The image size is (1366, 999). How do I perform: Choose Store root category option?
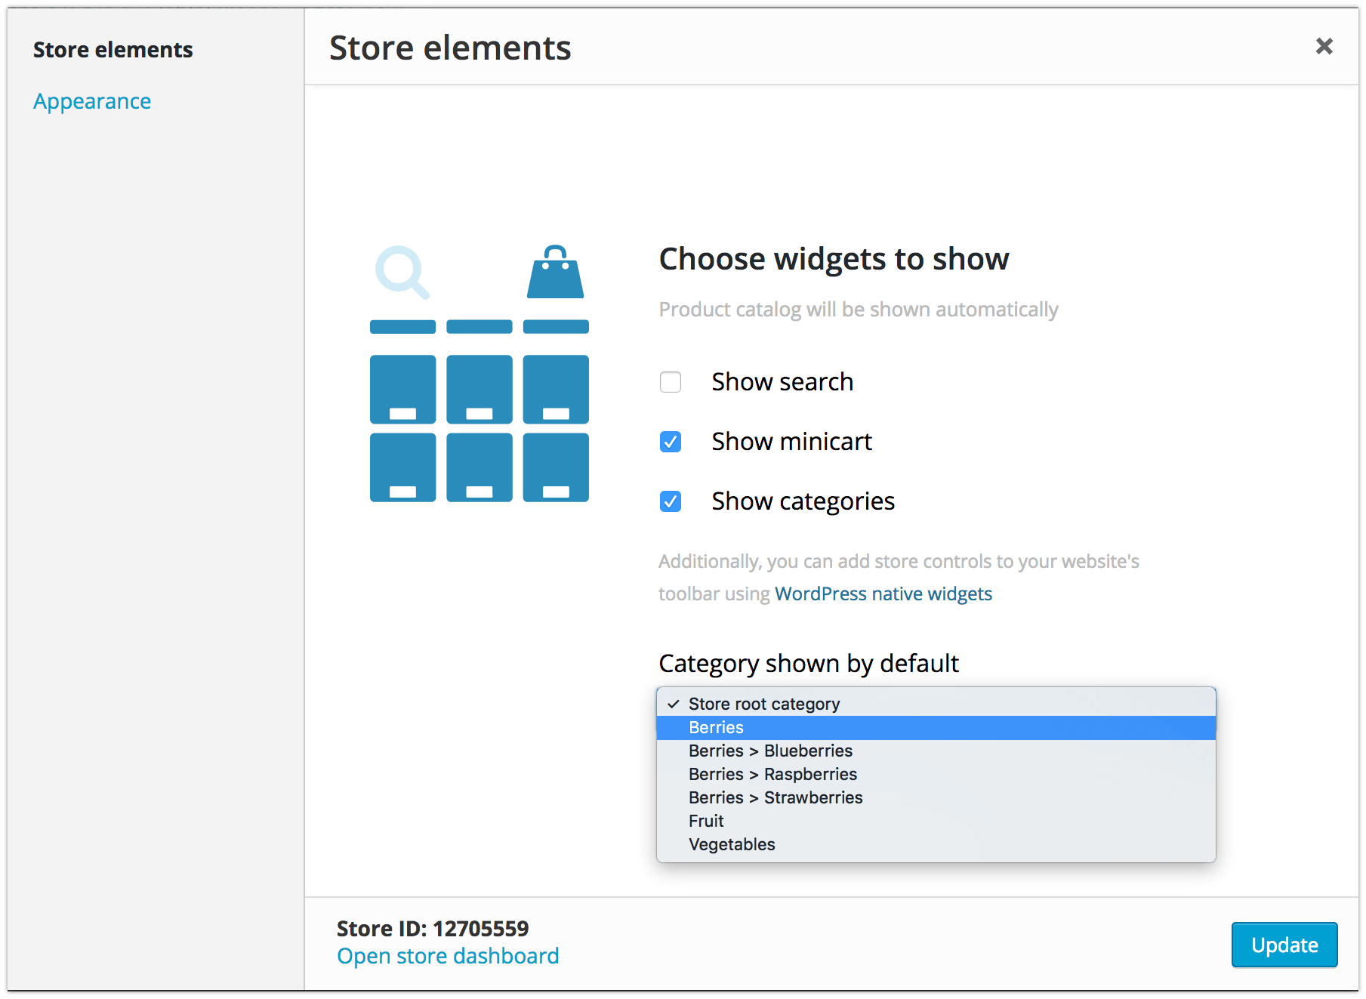[x=936, y=704]
